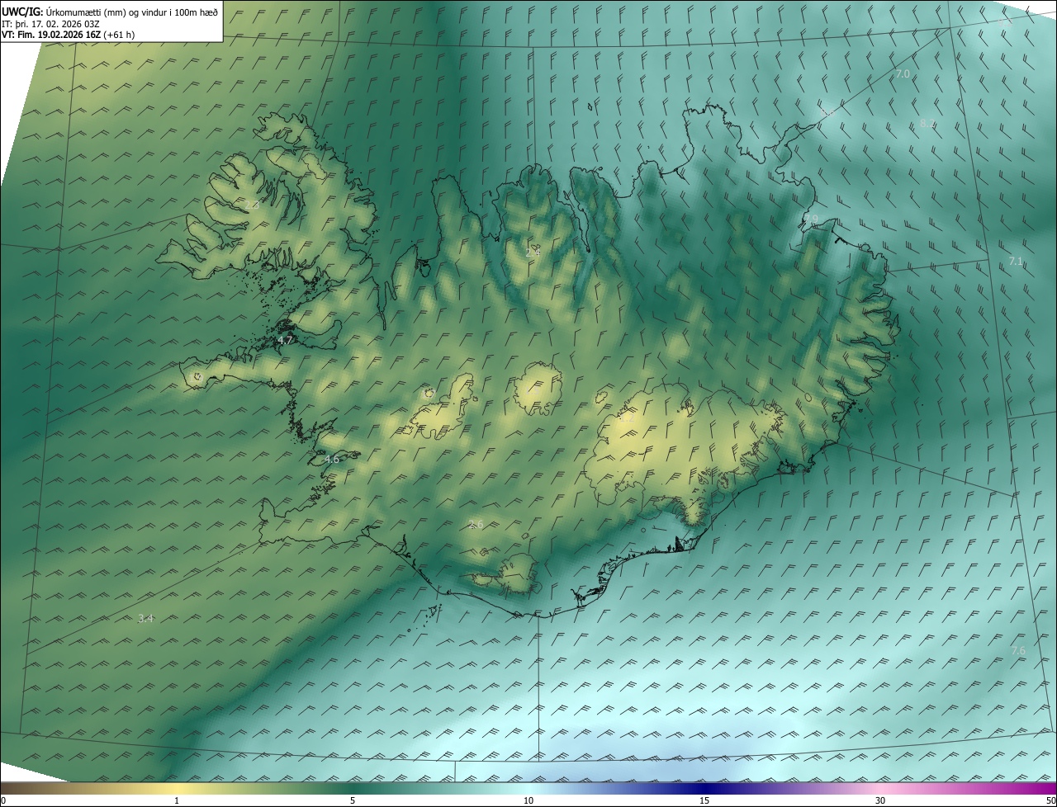
Task: Click the 8.2 value on the map
Action: [x=927, y=124]
